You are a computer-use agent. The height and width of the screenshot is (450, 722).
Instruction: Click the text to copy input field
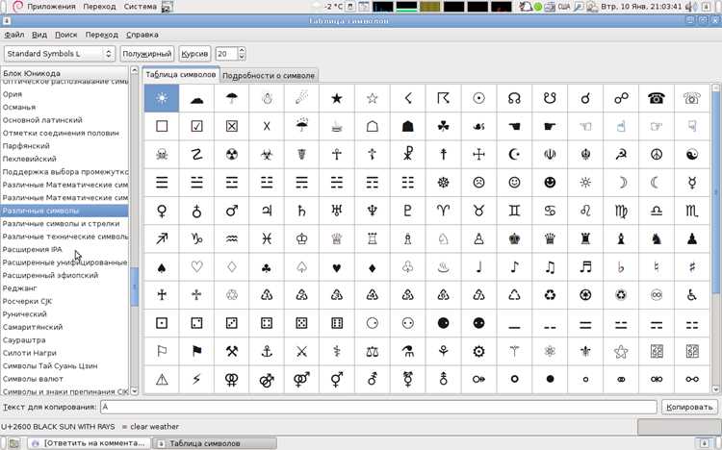[378, 407]
